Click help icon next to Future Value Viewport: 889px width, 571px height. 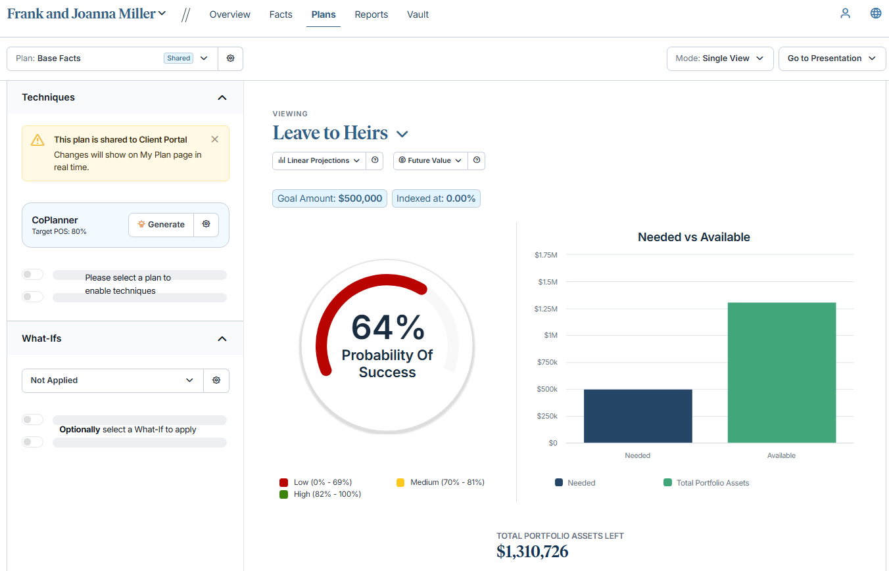coord(477,160)
